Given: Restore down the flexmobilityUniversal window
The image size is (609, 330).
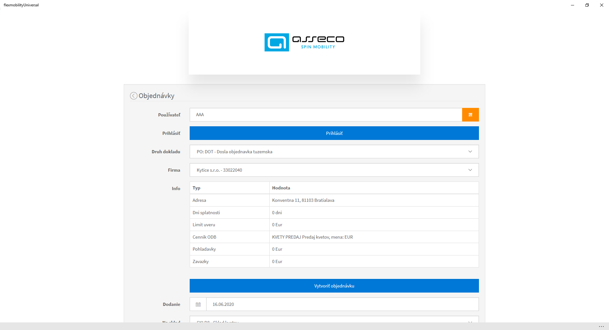Looking at the screenshot, I should [x=587, y=5].
